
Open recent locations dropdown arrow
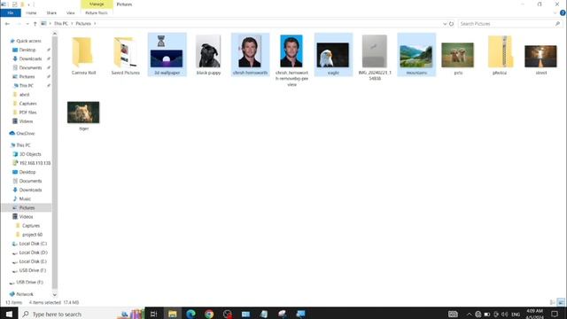click(x=27, y=24)
